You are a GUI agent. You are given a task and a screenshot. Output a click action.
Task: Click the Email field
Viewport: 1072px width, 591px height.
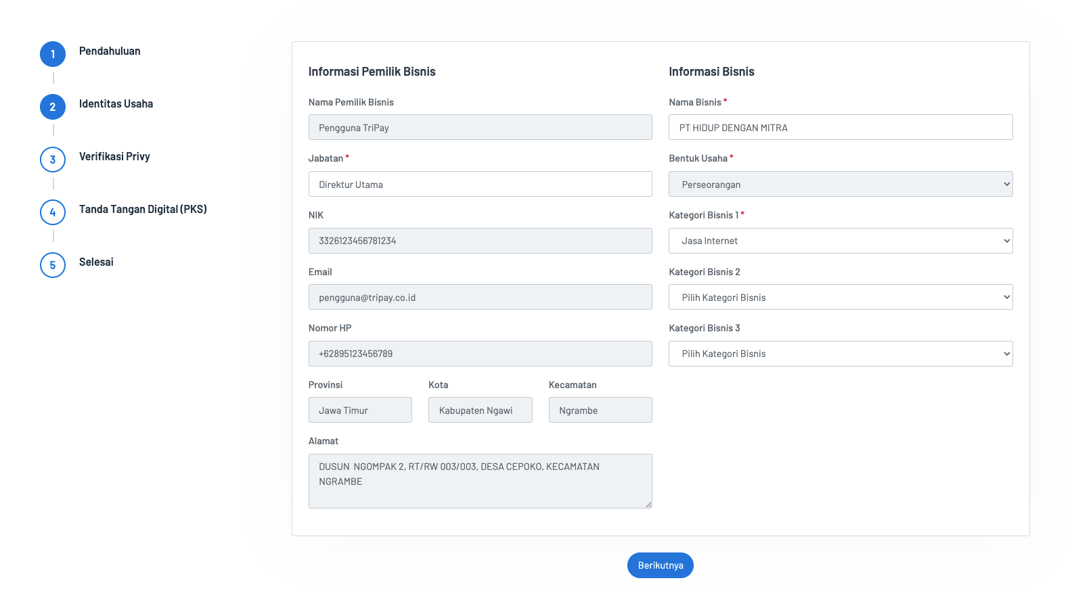click(x=480, y=297)
